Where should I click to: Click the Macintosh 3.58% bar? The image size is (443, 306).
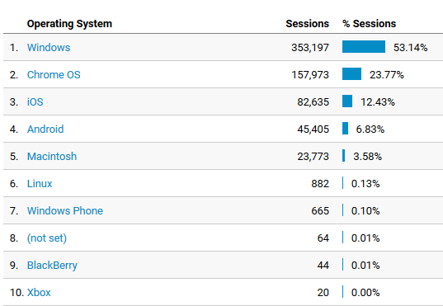coord(343,155)
